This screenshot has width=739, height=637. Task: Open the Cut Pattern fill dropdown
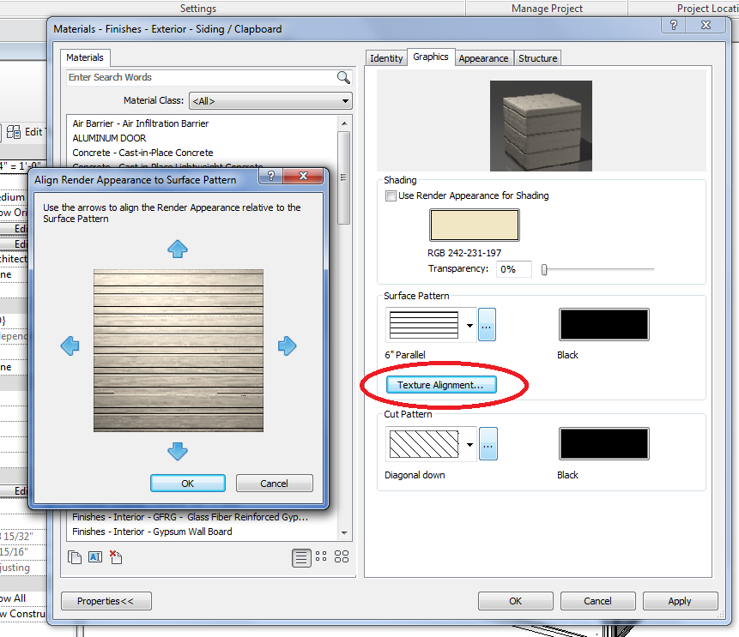[x=469, y=444]
